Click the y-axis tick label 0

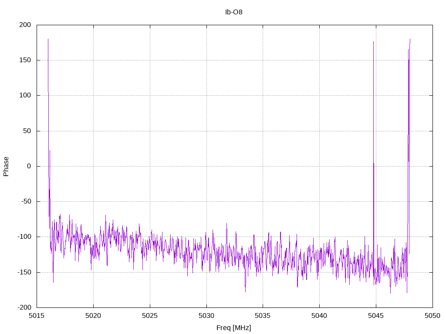pyautogui.click(x=29, y=166)
